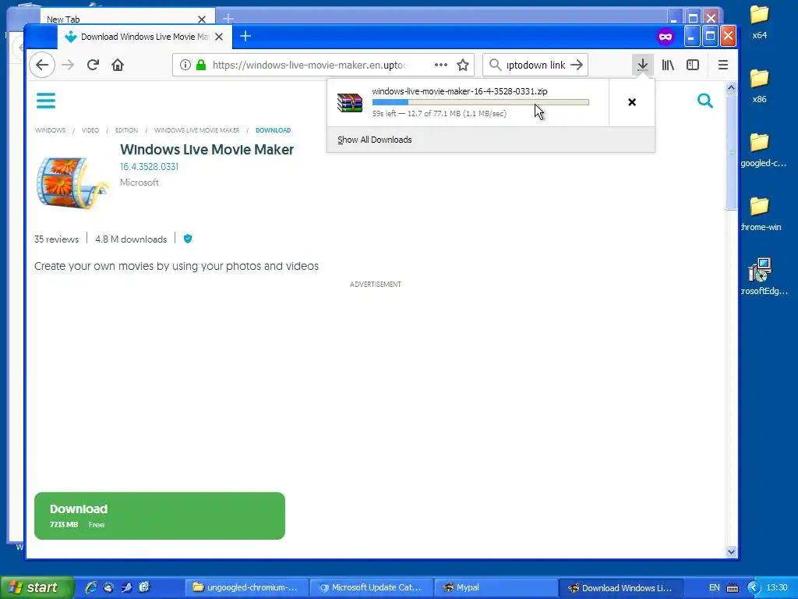Select the x86 desktop folder
798x599 pixels.
(x=759, y=86)
